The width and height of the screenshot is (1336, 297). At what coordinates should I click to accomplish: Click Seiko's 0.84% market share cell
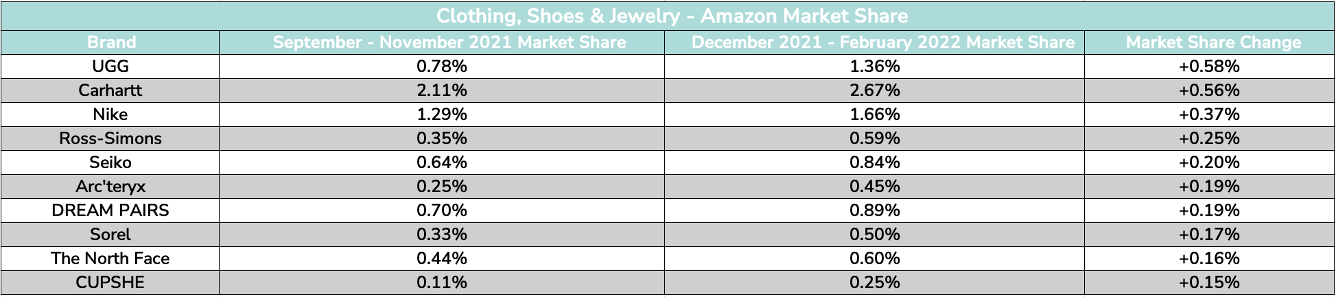[x=875, y=163]
